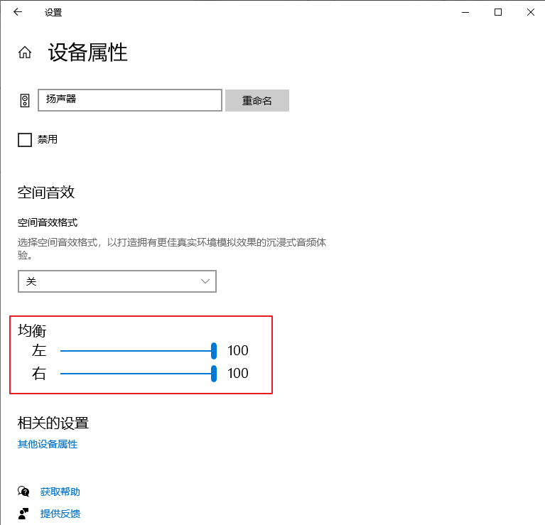Click in the 扬声器 device name text field

[130, 100]
